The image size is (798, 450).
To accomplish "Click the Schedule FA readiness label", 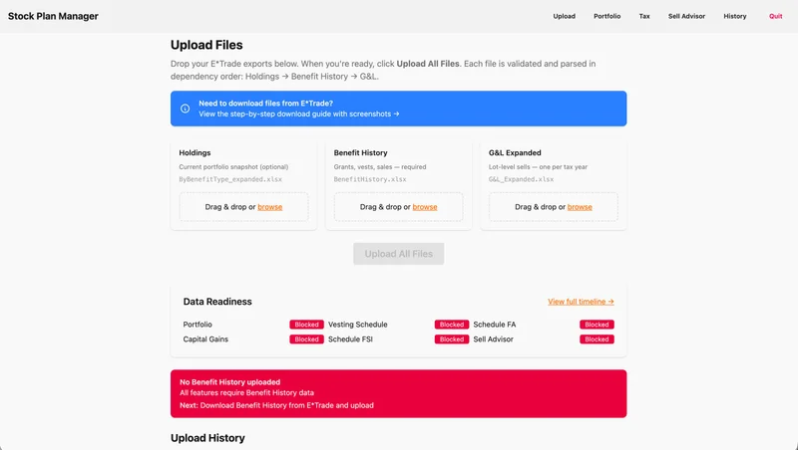I will 494,325.
